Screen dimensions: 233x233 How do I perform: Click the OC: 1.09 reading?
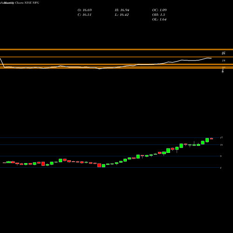tap(159, 10)
